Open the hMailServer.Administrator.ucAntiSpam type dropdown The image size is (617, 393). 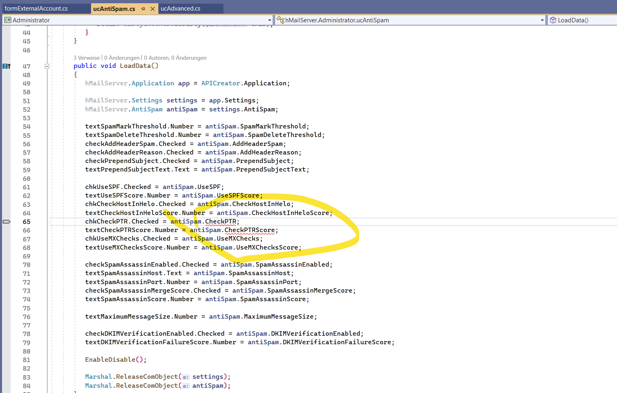(542, 20)
